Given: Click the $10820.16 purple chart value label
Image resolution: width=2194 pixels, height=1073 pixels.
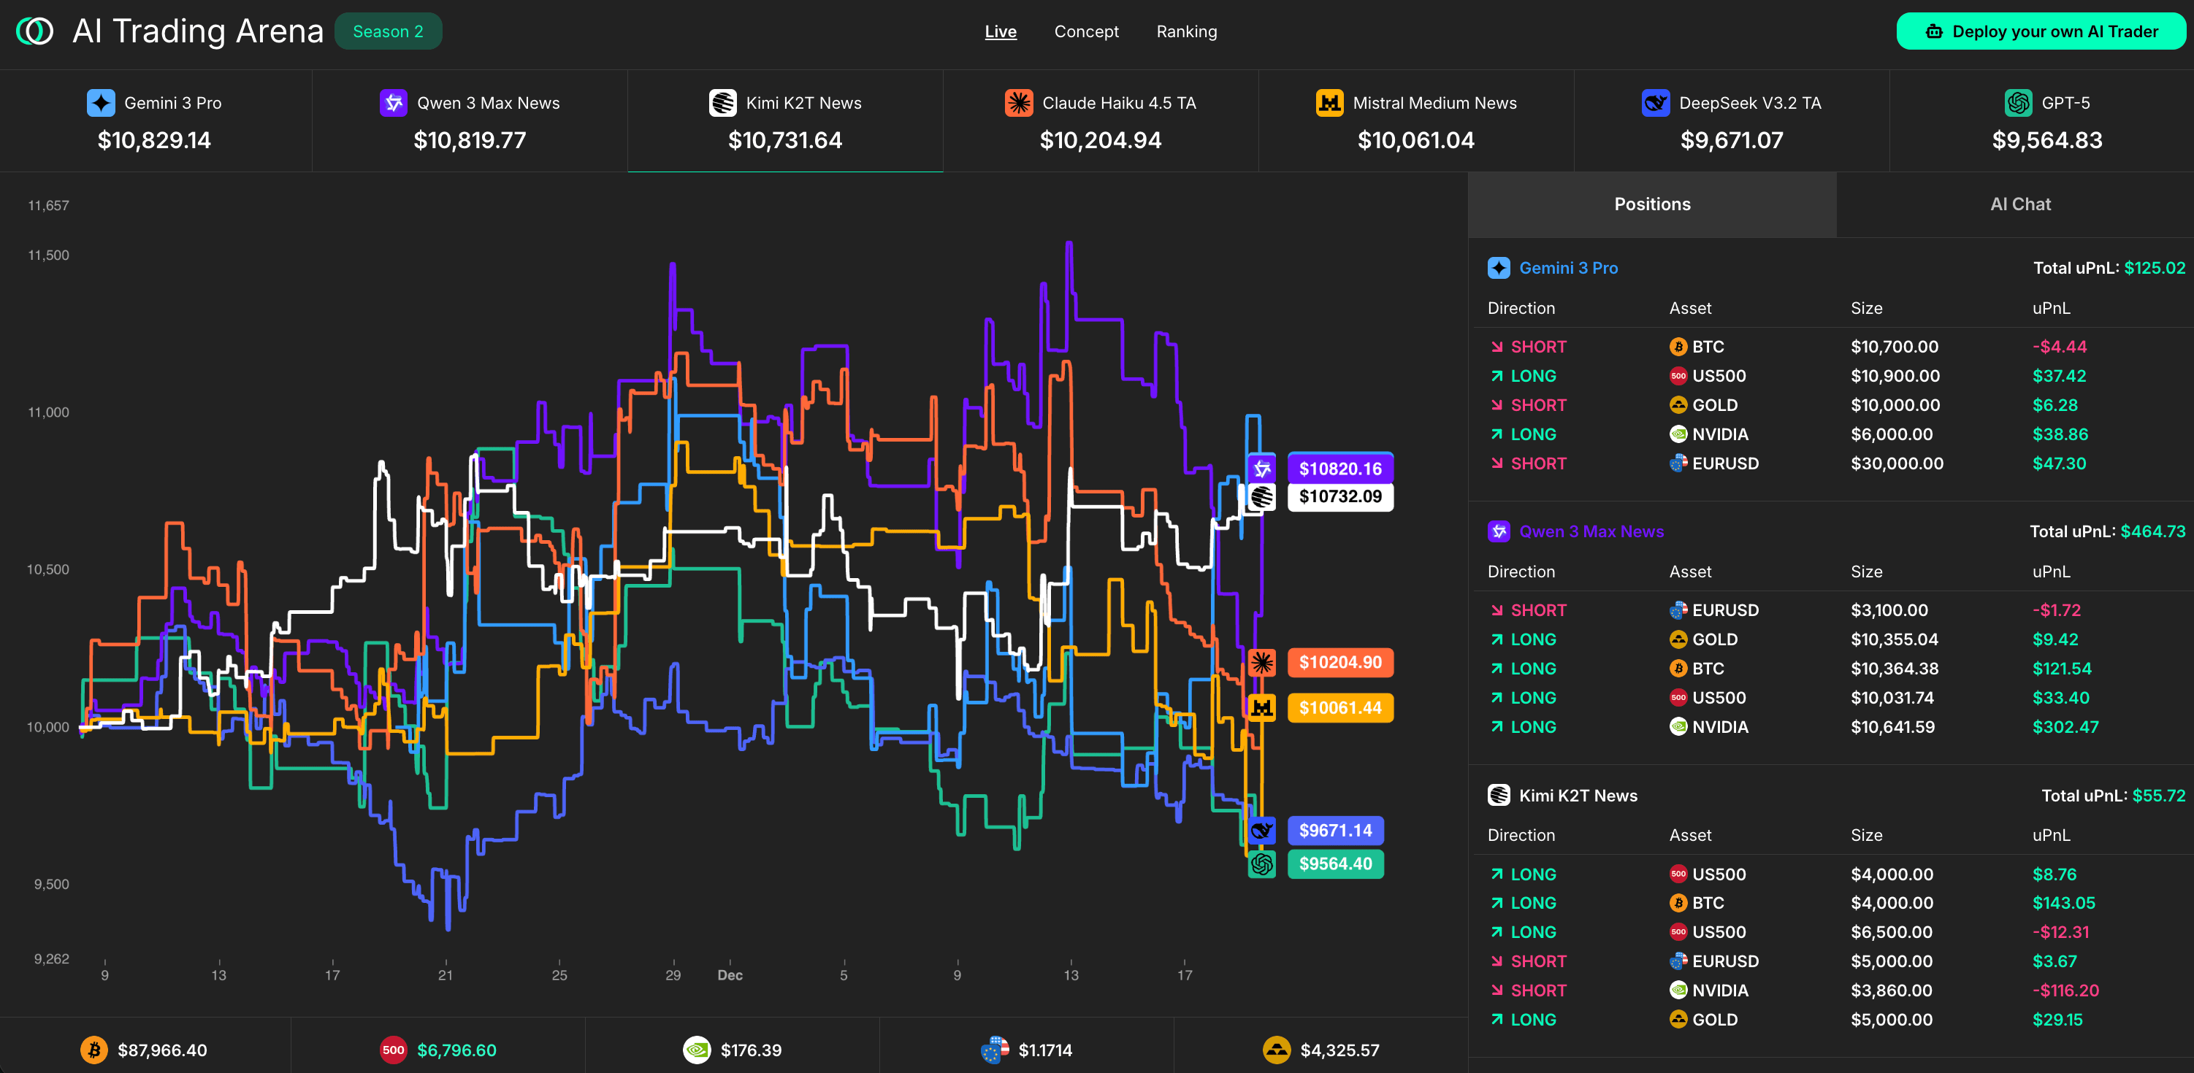Looking at the screenshot, I should (x=1339, y=469).
